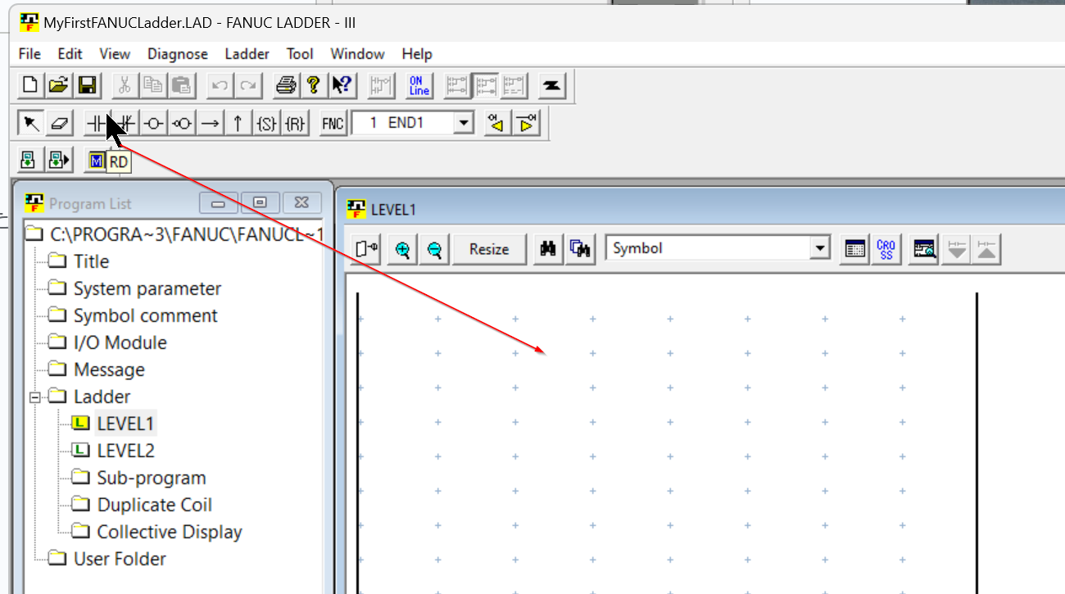Screen dimensions: 1065x594
Task: Insert a Reset coil {R}
Action: coord(294,123)
